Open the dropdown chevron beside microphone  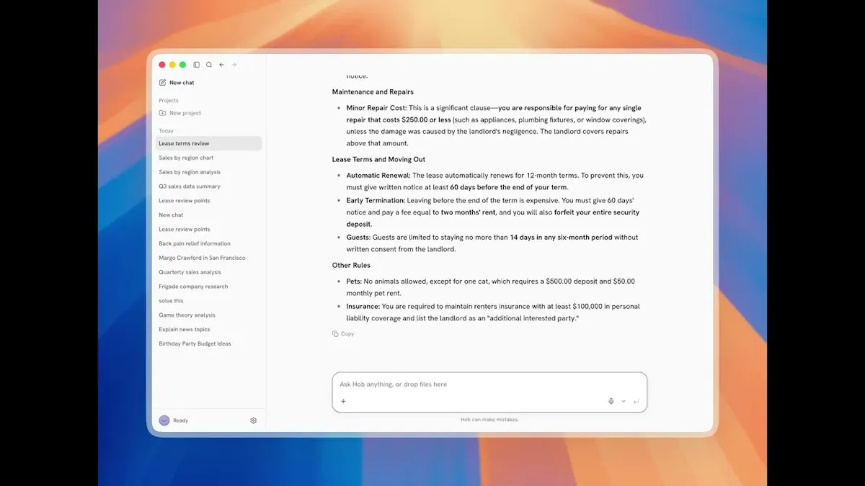pos(624,401)
